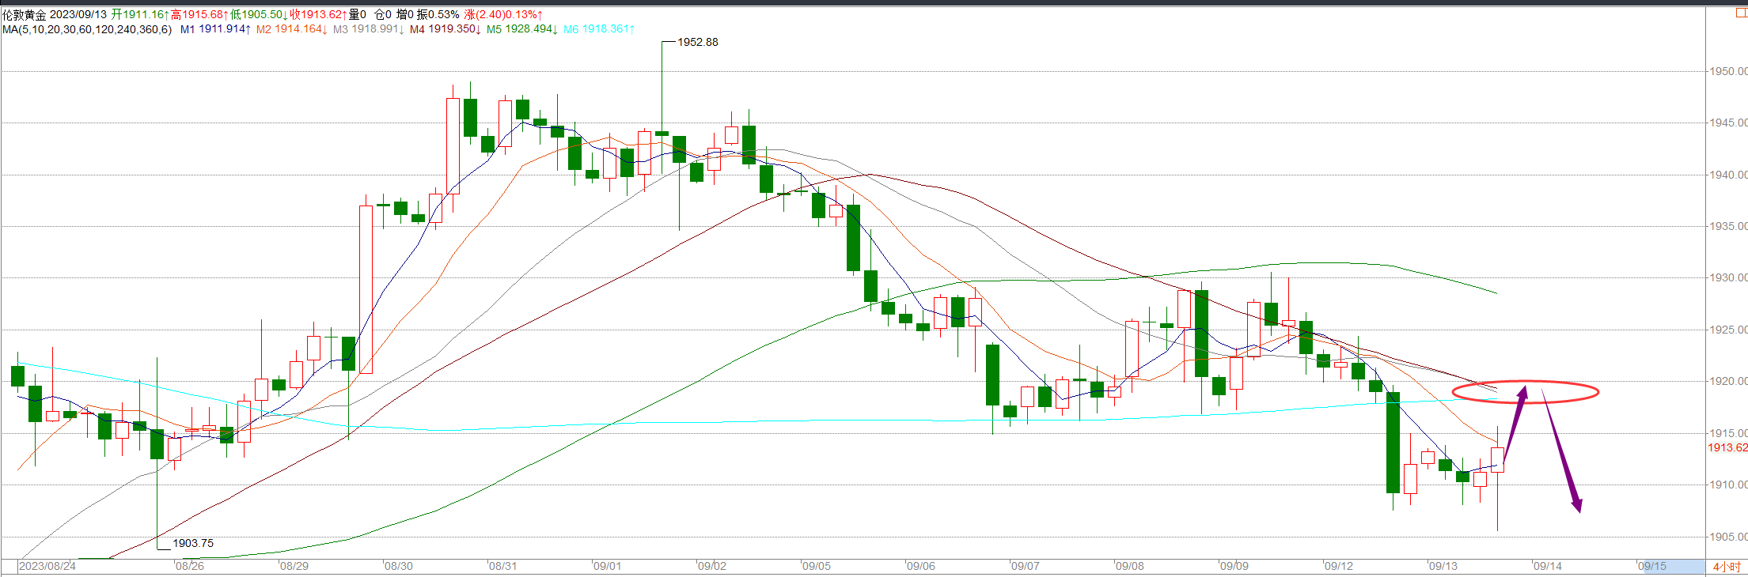Image resolution: width=1748 pixels, height=577 pixels.
Task: Click the 1903.75 low marker label
Action: [193, 543]
